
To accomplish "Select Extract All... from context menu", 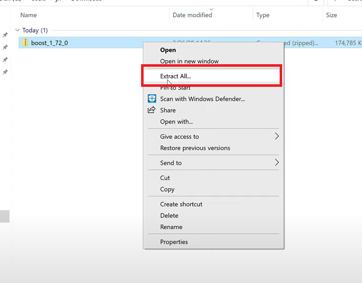I will click(213, 76).
